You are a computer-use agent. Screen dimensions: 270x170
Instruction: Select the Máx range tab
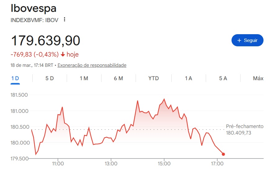(x=258, y=78)
